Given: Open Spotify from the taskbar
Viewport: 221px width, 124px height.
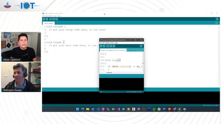Looking at the screenshot, I should point(154,109).
